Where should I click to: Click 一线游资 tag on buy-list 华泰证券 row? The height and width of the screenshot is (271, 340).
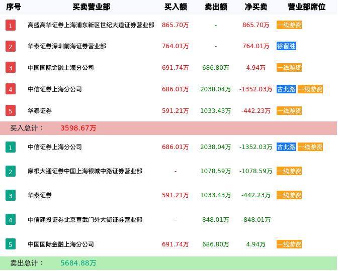(289, 111)
